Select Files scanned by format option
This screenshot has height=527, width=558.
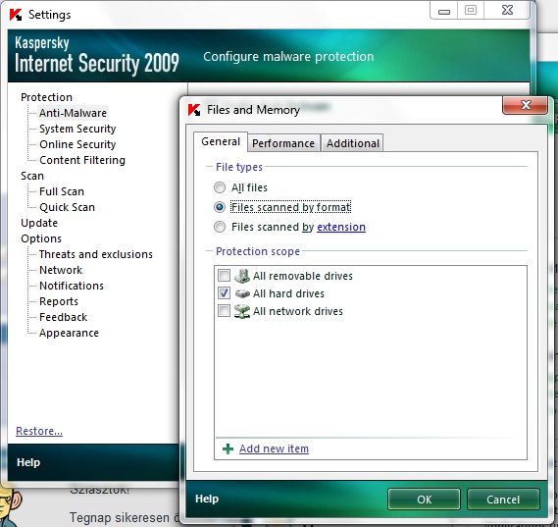220,207
